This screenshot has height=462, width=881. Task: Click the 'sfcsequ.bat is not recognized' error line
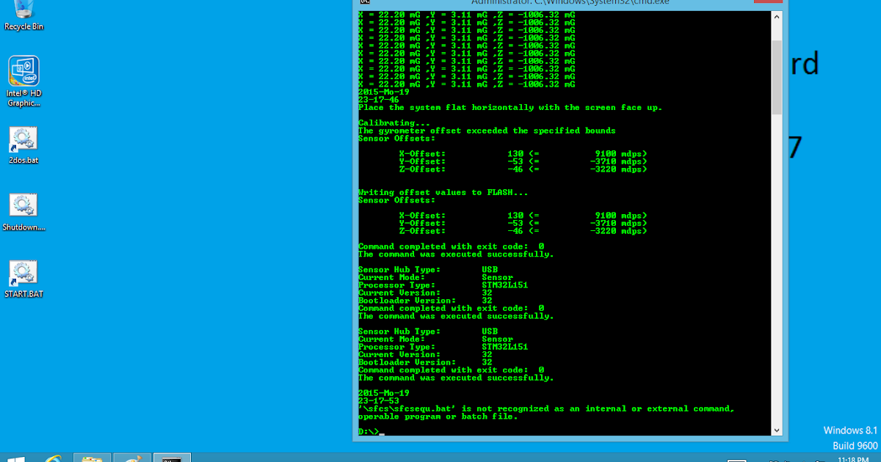click(x=546, y=408)
